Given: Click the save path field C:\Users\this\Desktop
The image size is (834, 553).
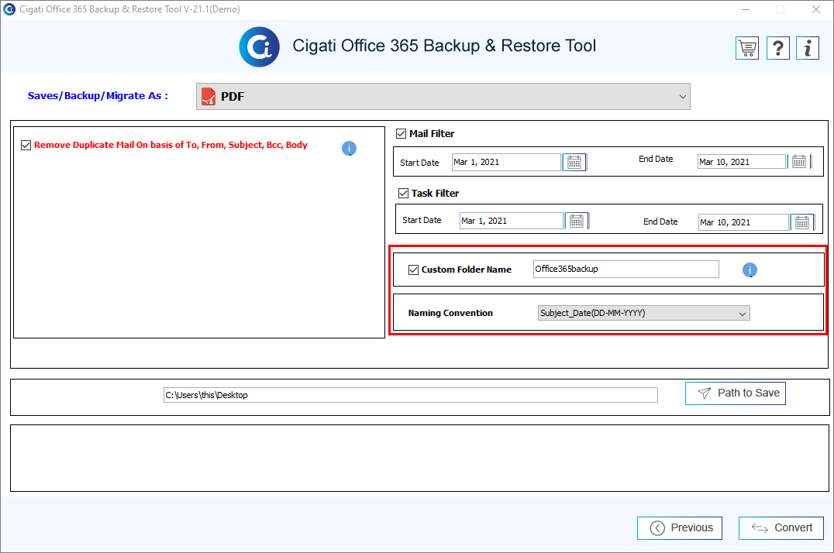Looking at the screenshot, I should tap(411, 395).
